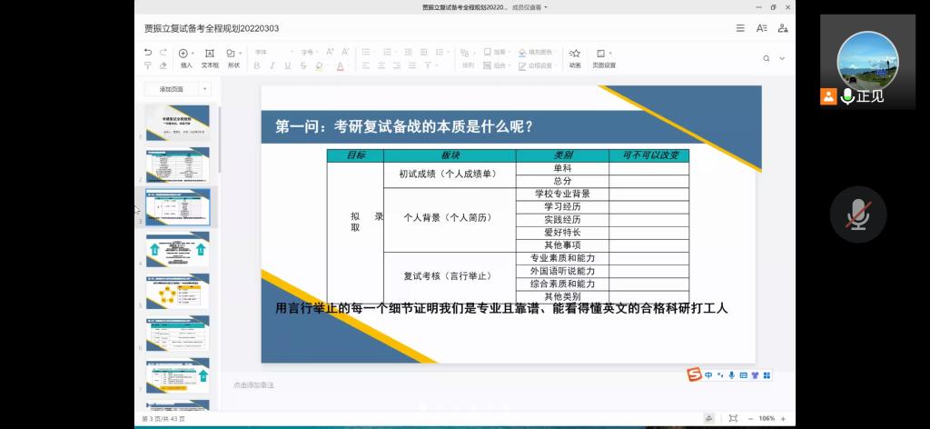Viewport: 930px width, 429px height.
Task: Open the dropdown arrow beside Add Page (添加页面)
Action: [205, 89]
